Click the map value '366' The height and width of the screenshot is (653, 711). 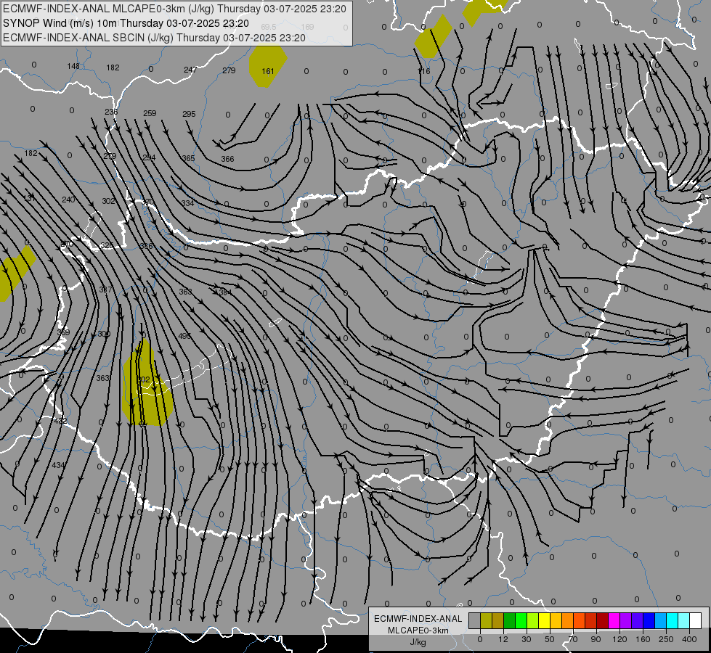pos(227,159)
